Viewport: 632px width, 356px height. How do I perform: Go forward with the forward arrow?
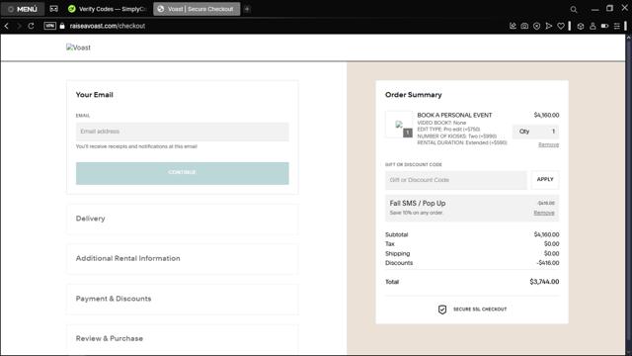pos(19,26)
